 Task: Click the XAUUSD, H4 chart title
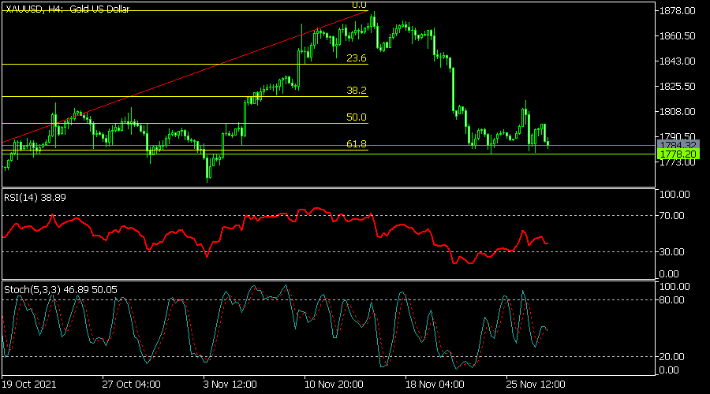tap(68, 9)
